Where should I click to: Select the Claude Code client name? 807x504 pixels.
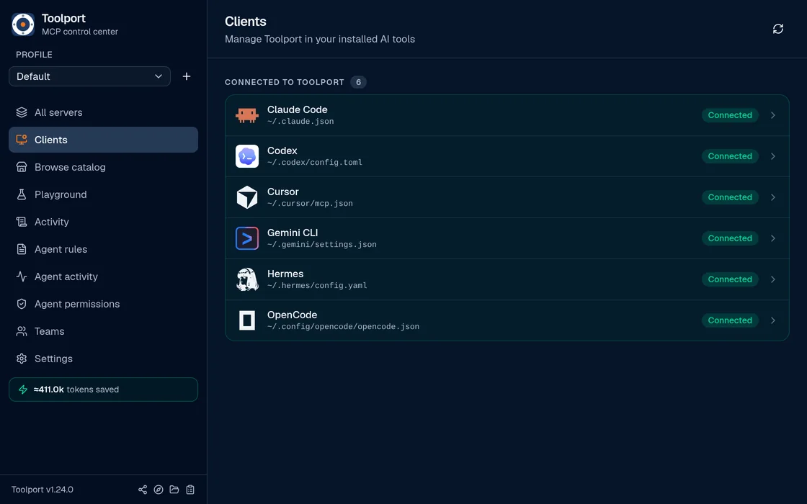(297, 109)
